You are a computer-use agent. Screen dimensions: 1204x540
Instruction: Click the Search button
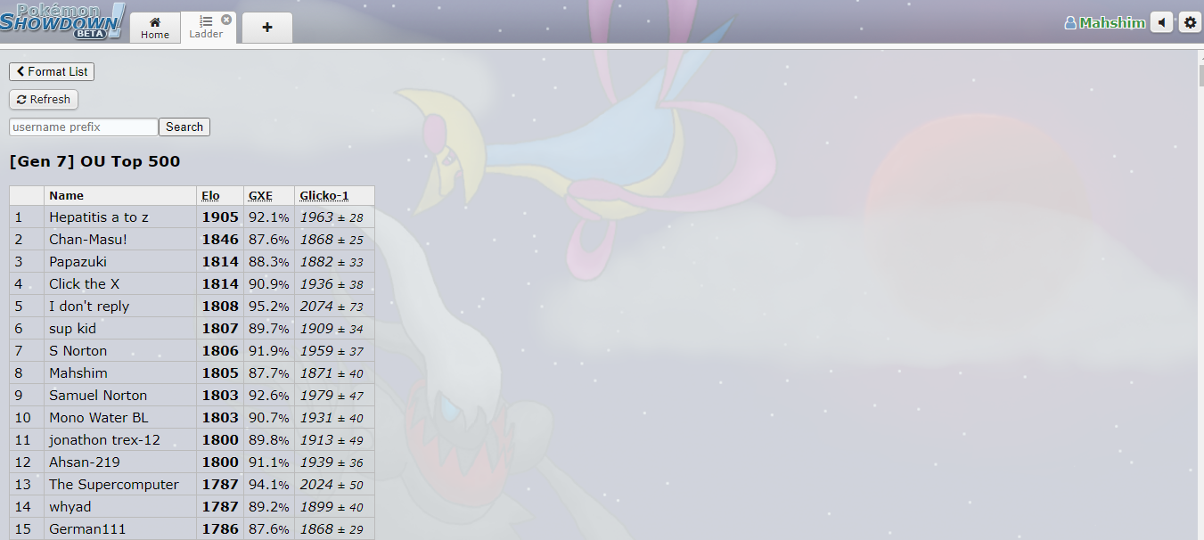[x=184, y=127]
